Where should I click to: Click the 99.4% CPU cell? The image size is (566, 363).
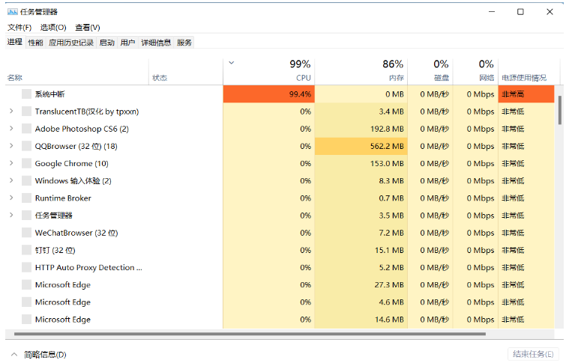click(x=269, y=94)
